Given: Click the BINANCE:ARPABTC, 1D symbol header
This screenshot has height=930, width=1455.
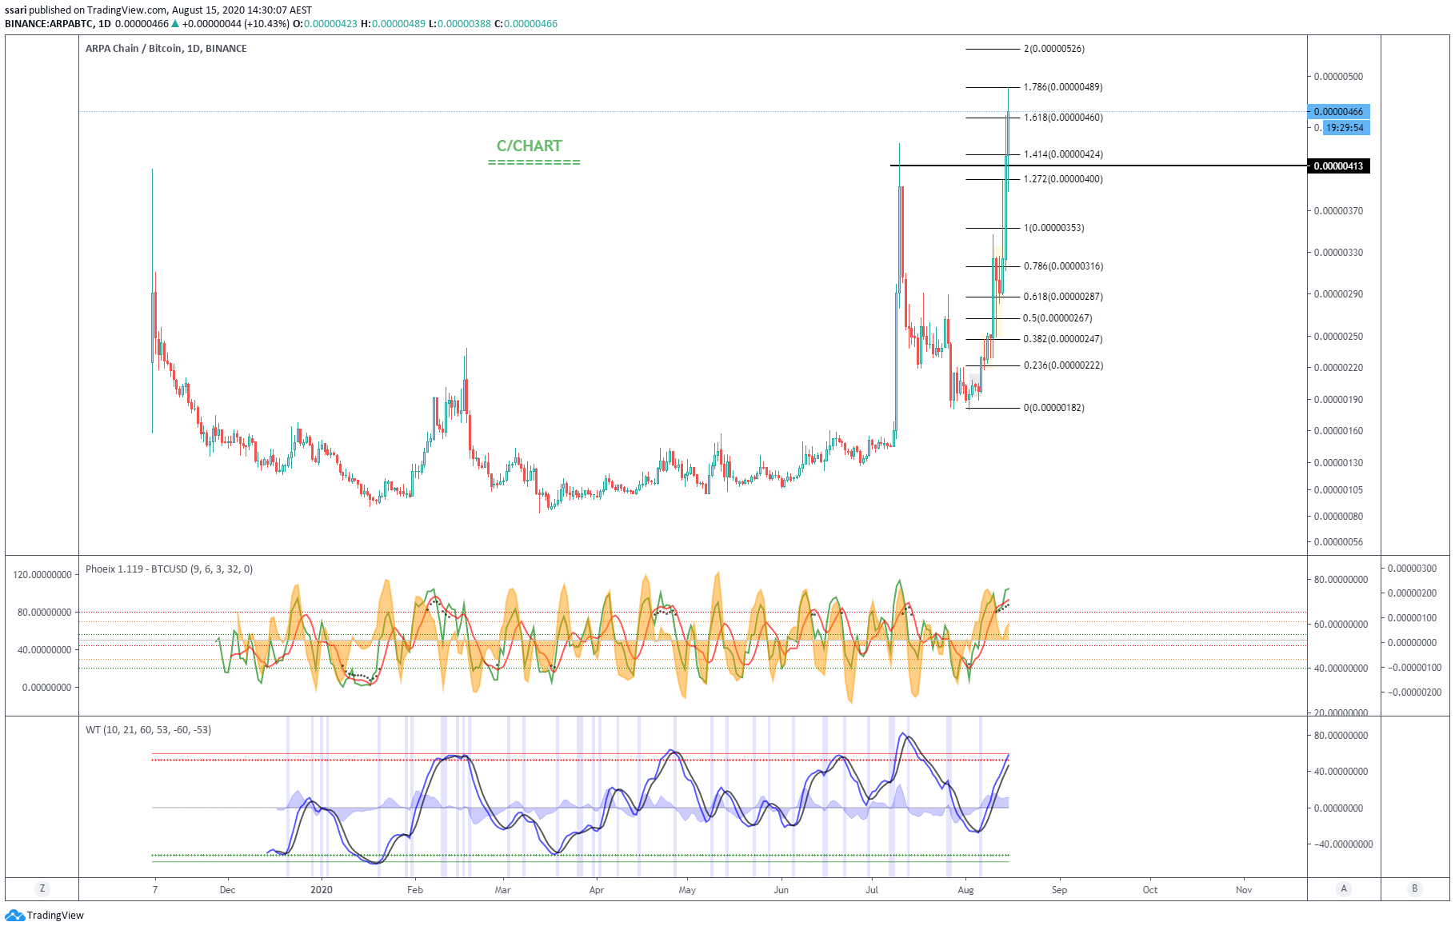Looking at the screenshot, I should pos(58,24).
